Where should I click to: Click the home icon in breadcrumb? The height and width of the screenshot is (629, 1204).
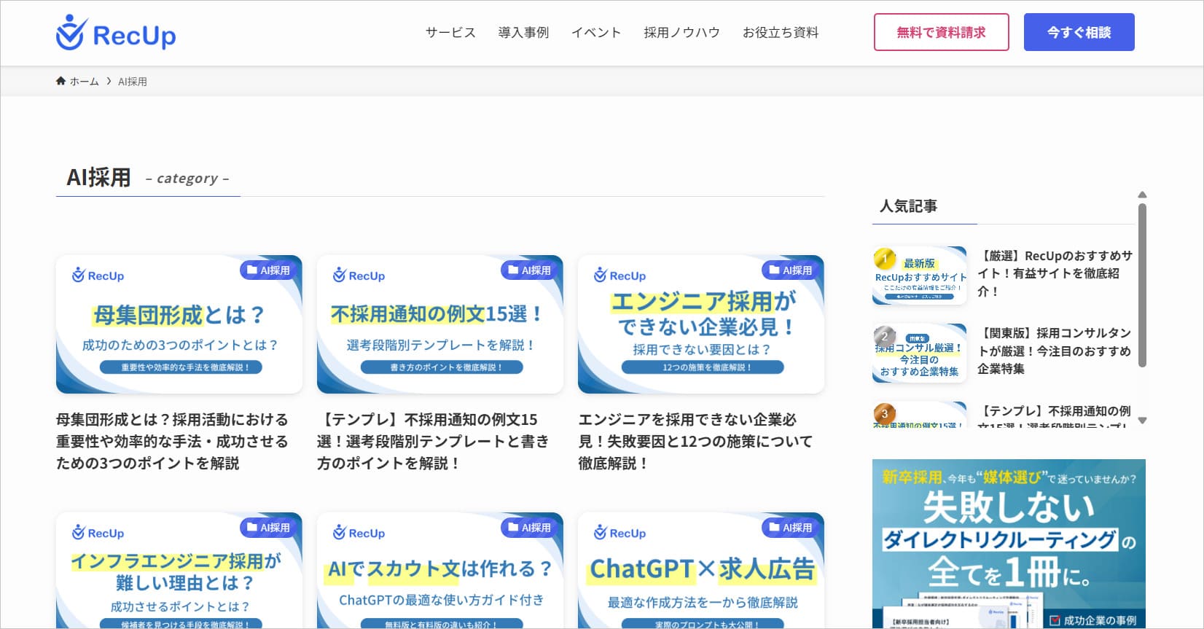60,81
